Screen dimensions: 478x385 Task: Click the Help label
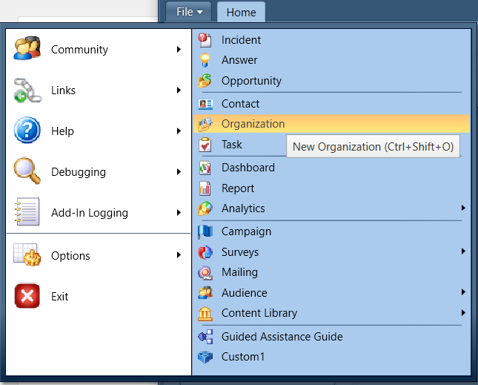pyautogui.click(x=62, y=131)
